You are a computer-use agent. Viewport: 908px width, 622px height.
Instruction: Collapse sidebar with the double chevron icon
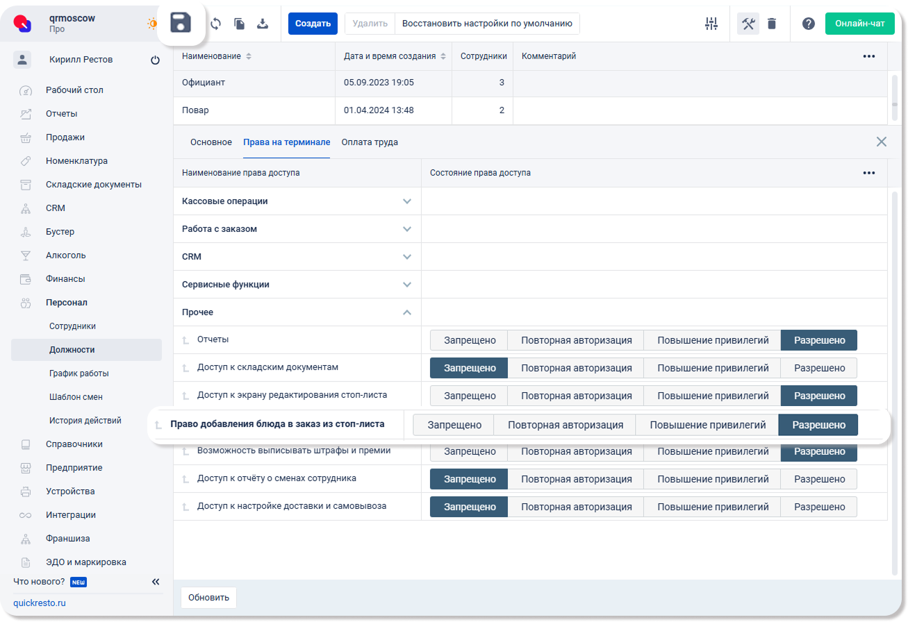(156, 582)
